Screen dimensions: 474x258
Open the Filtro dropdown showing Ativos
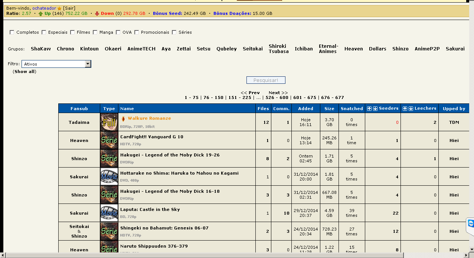[x=56, y=64]
